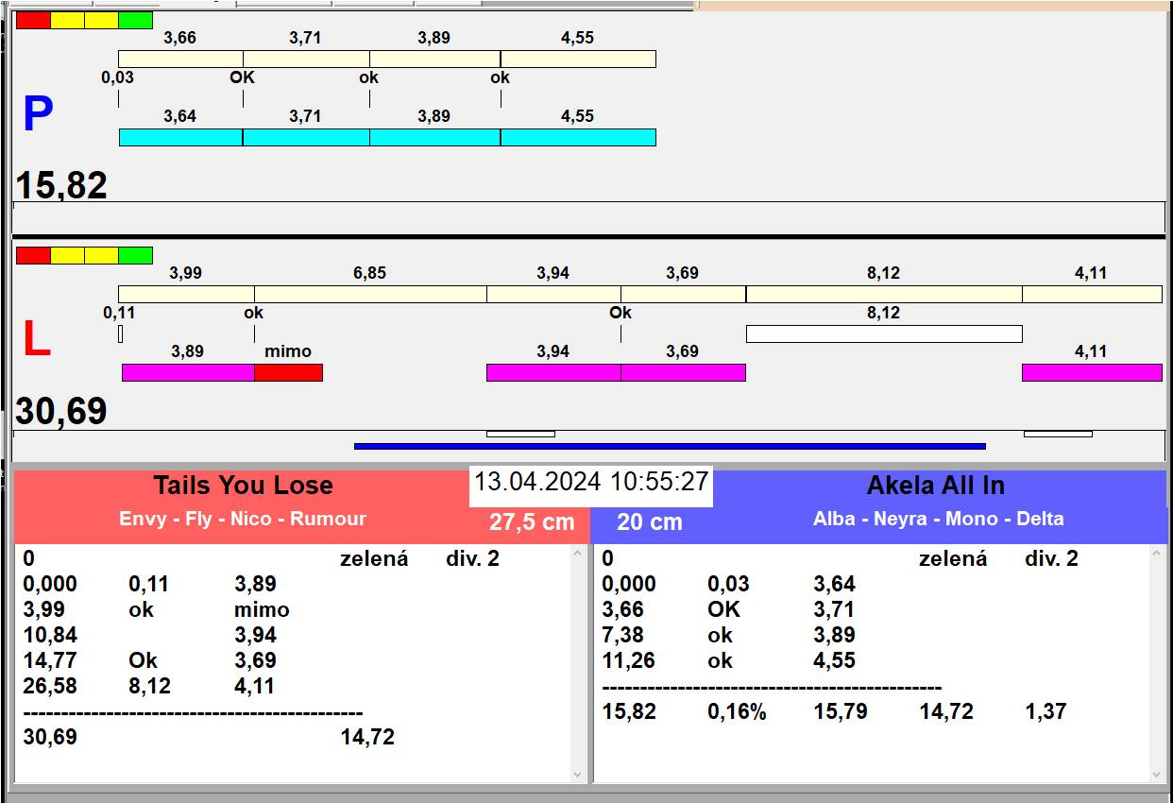Select the red start light in lane L
Viewport: 1173px width, 803px height.
(33, 255)
